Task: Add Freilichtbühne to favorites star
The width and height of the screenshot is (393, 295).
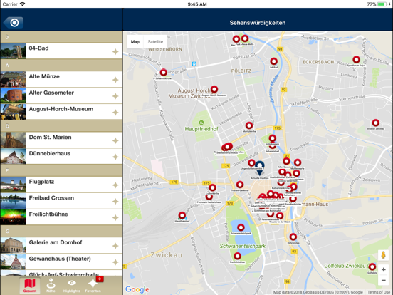Action: (115, 217)
